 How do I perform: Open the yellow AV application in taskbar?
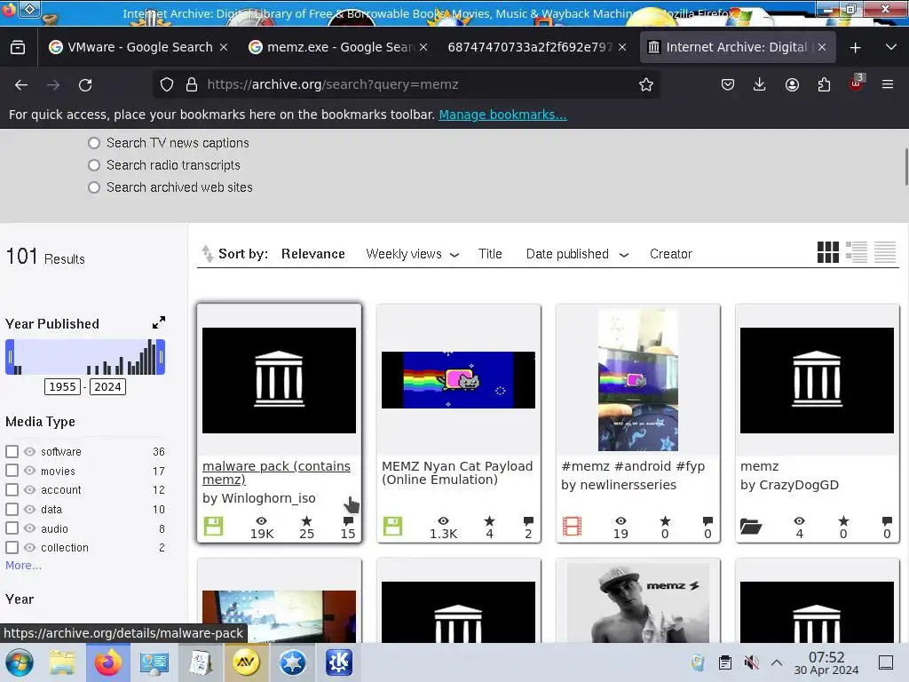(x=246, y=662)
